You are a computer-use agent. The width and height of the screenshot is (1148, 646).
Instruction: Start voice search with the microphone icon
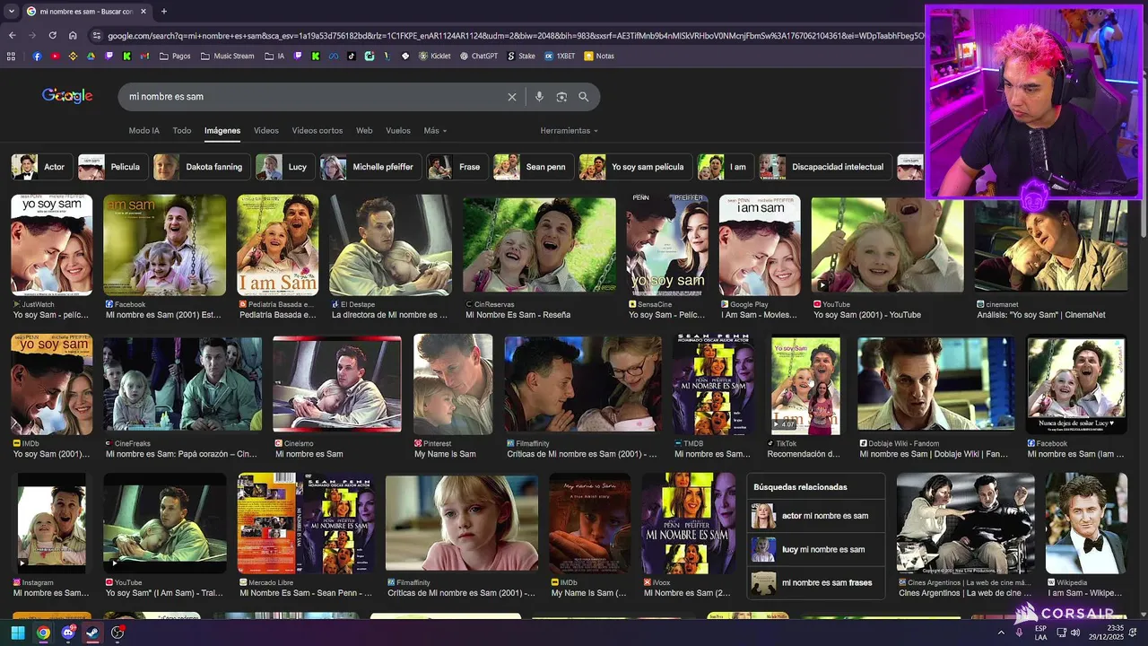click(x=539, y=97)
